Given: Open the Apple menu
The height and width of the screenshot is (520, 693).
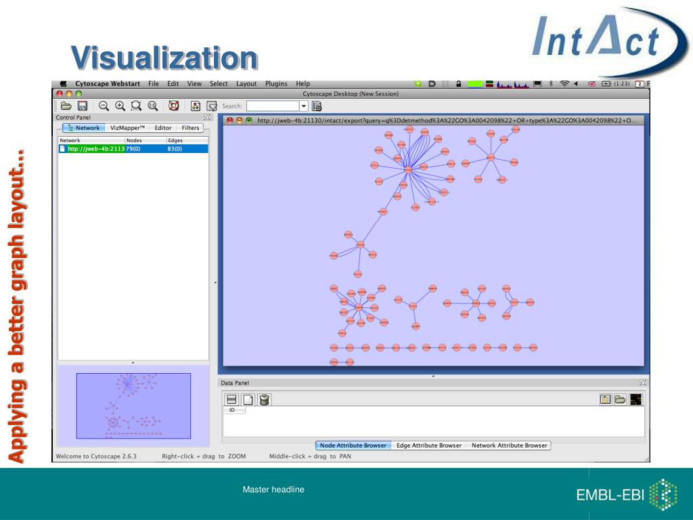Looking at the screenshot, I should (x=63, y=83).
